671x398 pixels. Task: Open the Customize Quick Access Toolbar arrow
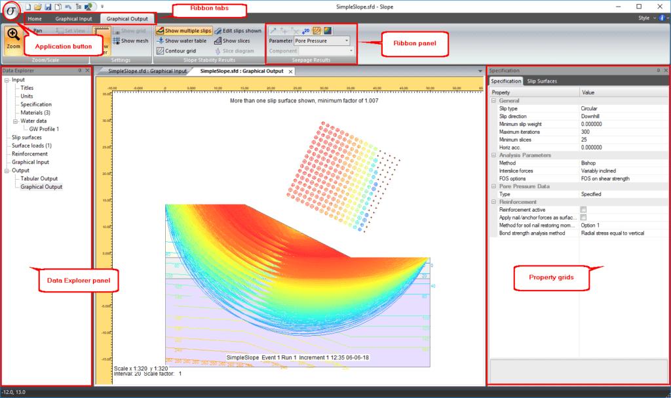(x=102, y=7)
